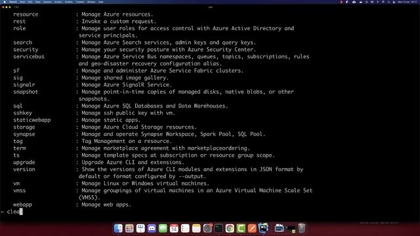Open the Trash in the dock
The height and width of the screenshot is (236, 420).
(x=302, y=228)
